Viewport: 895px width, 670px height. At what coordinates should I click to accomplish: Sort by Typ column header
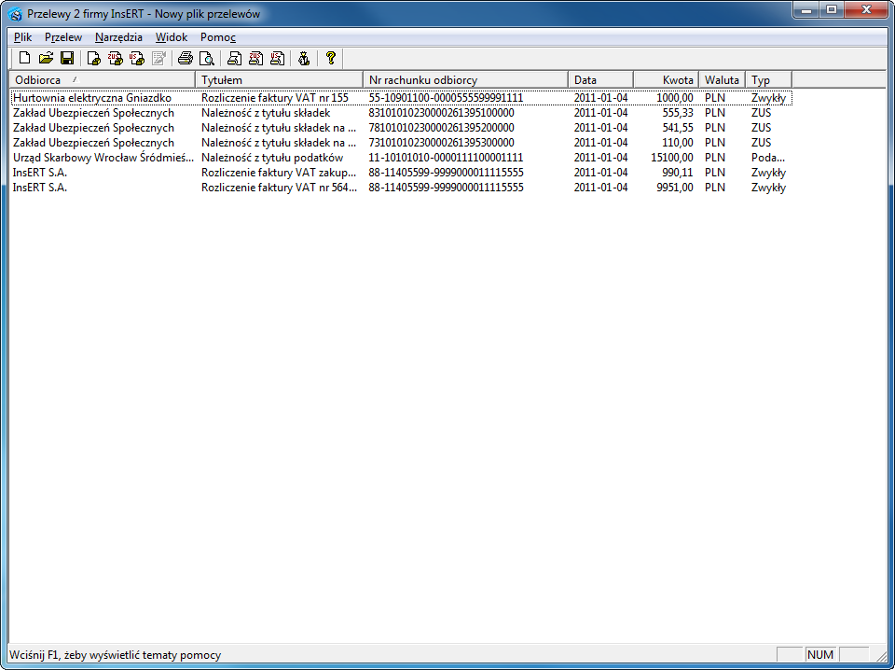[769, 80]
